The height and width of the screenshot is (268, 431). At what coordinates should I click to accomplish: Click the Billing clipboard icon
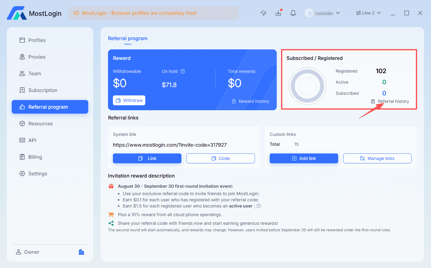[22, 157]
